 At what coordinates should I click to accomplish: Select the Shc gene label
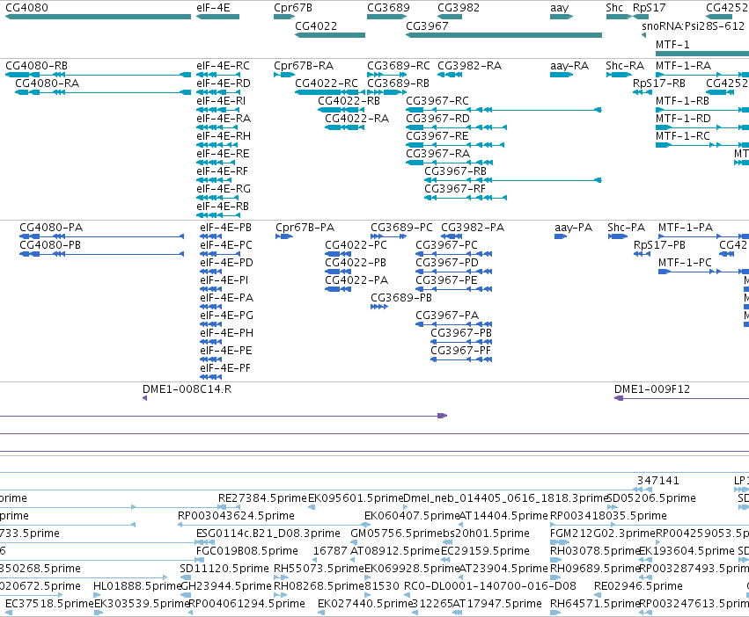pyautogui.click(x=614, y=8)
